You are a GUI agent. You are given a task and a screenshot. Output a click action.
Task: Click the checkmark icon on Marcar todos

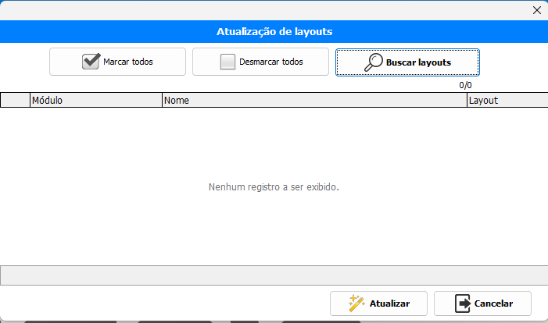coord(91,62)
